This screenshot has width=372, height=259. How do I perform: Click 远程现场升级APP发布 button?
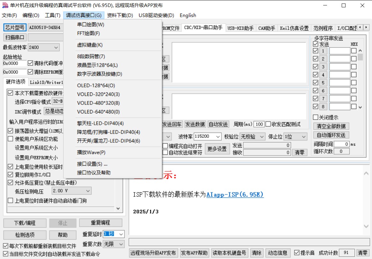(x=153, y=253)
